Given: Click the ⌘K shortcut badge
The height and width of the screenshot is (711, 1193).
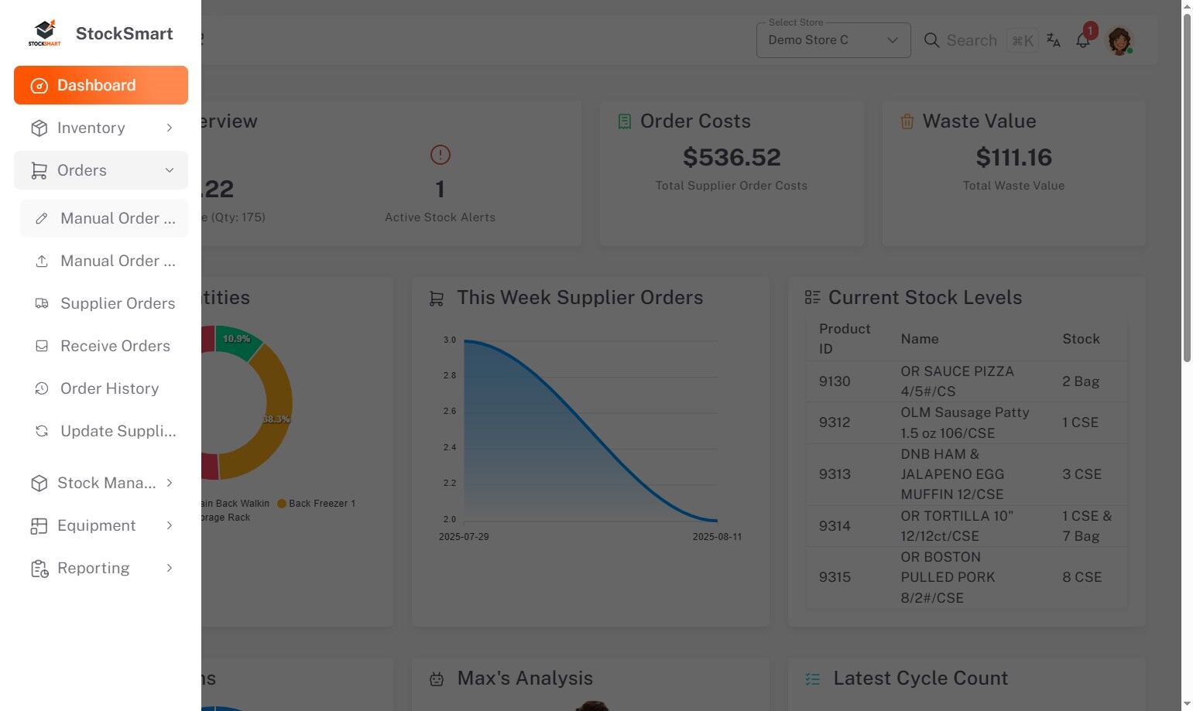Looking at the screenshot, I should click(1023, 40).
